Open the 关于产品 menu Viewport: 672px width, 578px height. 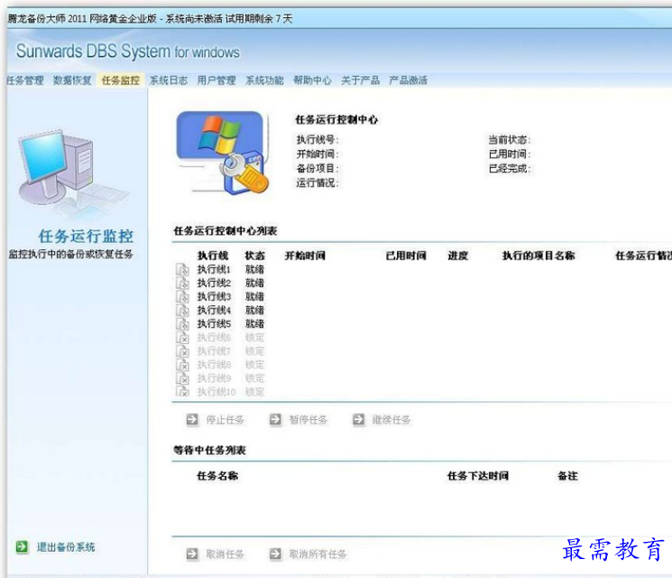click(361, 80)
